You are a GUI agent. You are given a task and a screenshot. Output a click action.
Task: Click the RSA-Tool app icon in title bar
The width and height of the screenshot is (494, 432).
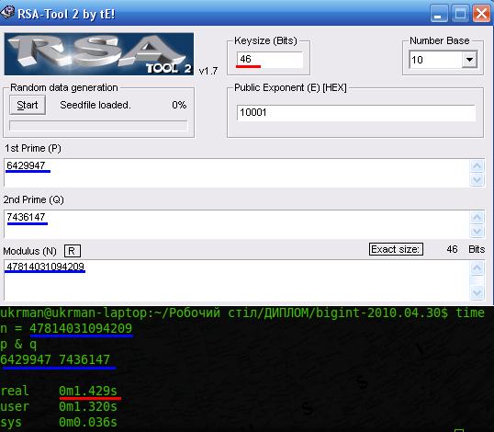[7, 13]
